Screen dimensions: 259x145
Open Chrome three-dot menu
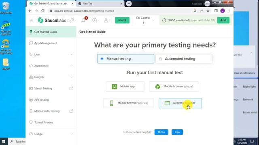click(x=229, y=11)
